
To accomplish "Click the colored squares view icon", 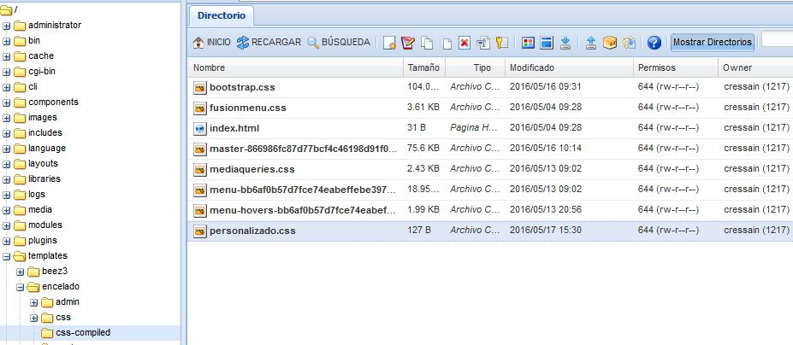I will pos(528,43).
